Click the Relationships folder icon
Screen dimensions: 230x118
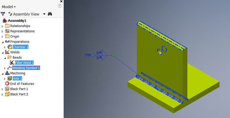coord(7,26)
